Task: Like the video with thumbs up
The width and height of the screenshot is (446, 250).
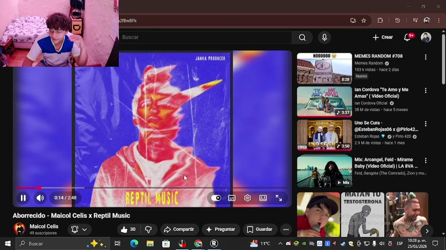Action: [128, 229]
